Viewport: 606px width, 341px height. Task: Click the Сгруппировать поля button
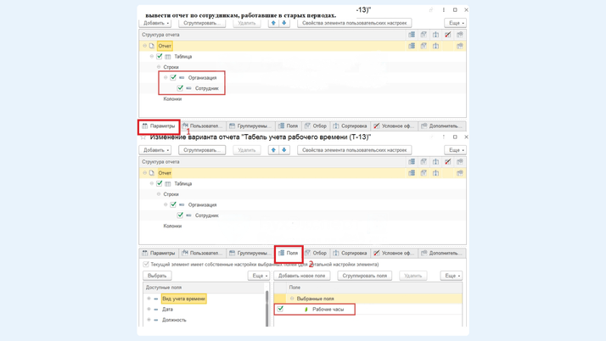click(364, 276)
